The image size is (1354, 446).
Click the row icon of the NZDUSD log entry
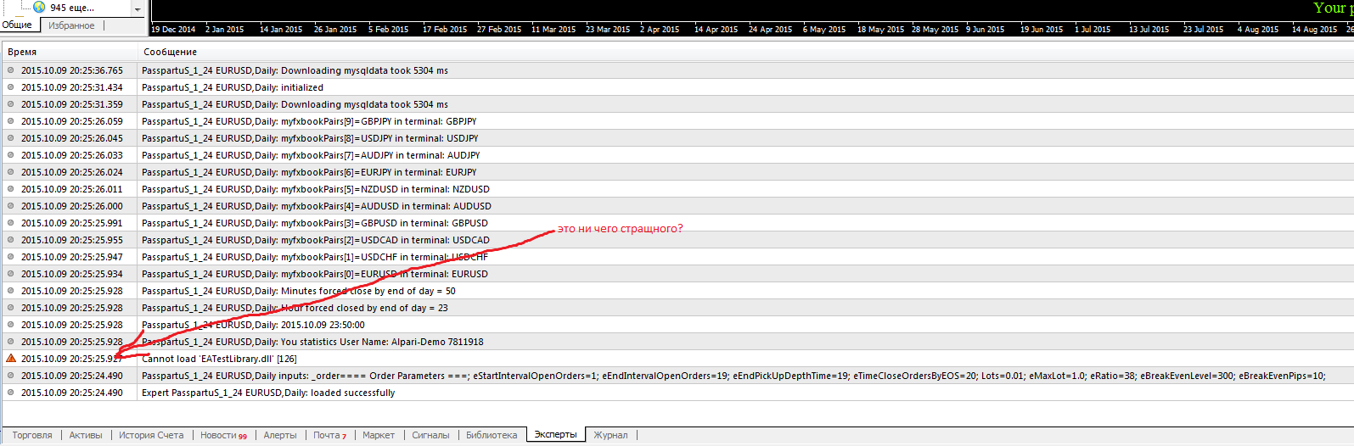(11, 189)
